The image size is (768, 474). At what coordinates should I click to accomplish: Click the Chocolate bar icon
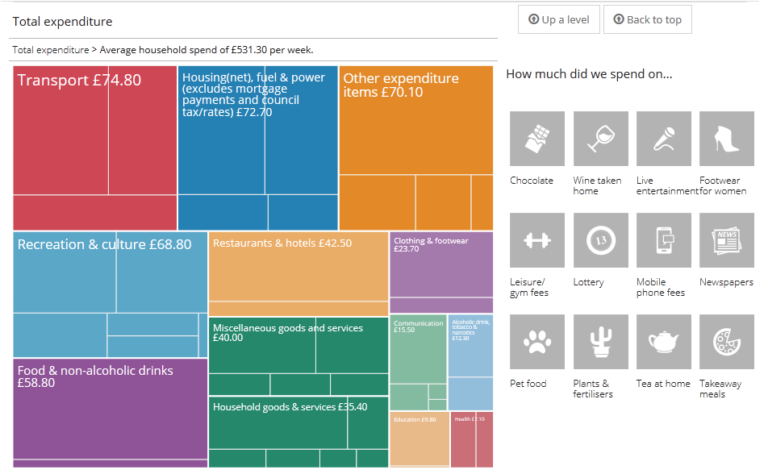pyautogui.click(x=537, y=139)
